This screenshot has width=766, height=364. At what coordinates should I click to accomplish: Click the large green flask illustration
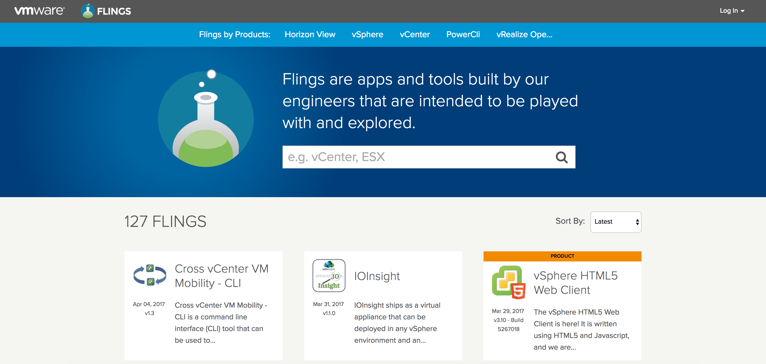point(206,118)
